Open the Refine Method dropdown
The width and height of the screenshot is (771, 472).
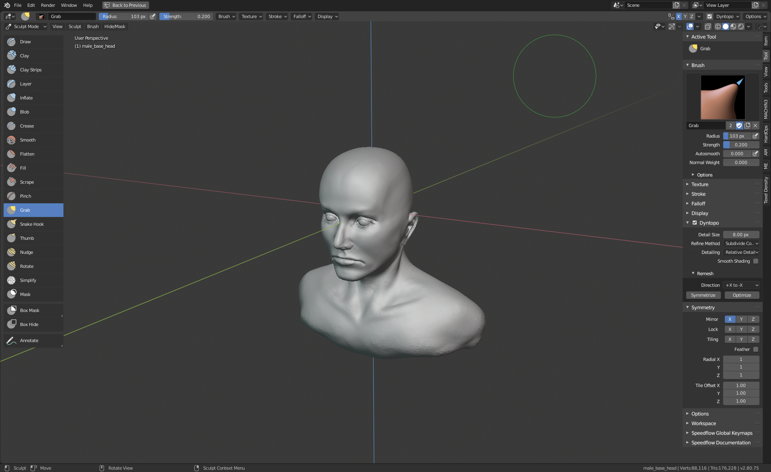(741, 243)
